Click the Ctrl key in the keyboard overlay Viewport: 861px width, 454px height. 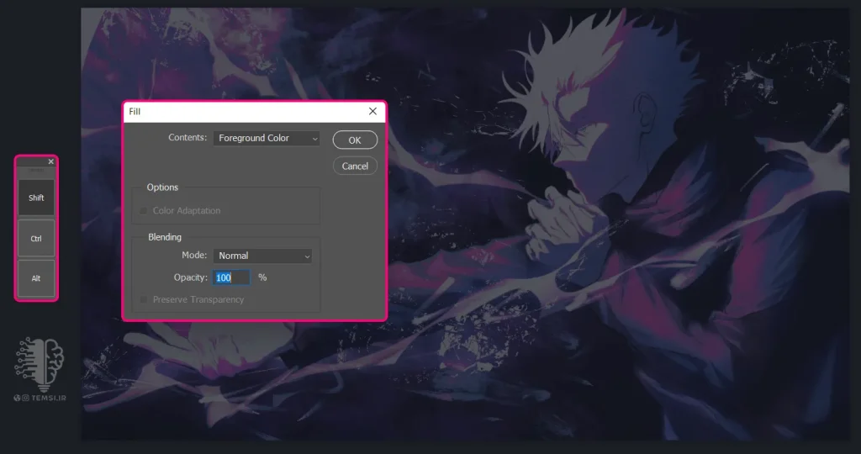[36, 238]
